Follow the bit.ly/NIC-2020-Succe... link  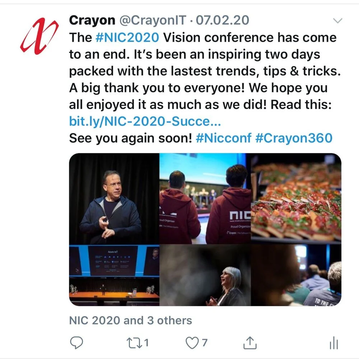tap(145, 121)
